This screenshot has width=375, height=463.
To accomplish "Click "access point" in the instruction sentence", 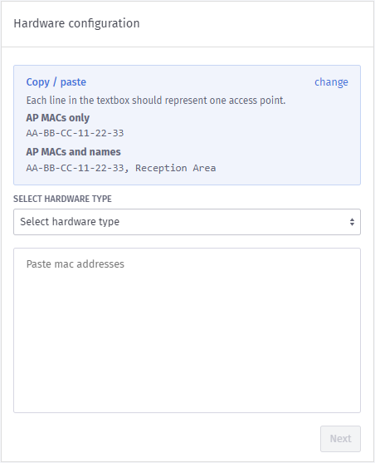I will (256, 101).
